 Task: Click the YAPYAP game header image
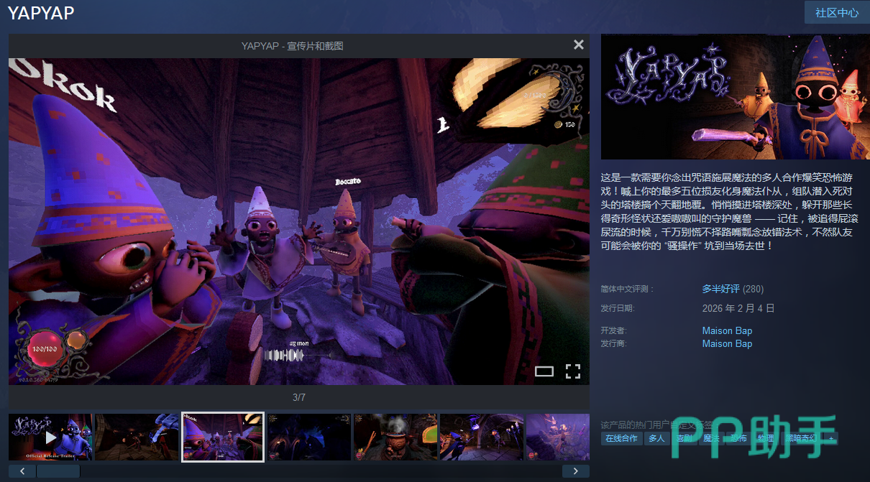click(x=735, y=97)
